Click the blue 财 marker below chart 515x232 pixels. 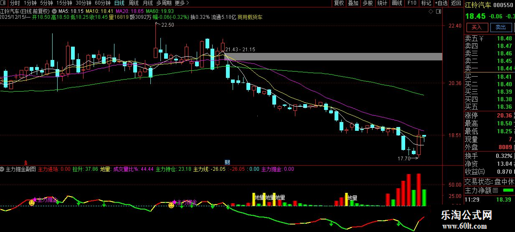227,162
